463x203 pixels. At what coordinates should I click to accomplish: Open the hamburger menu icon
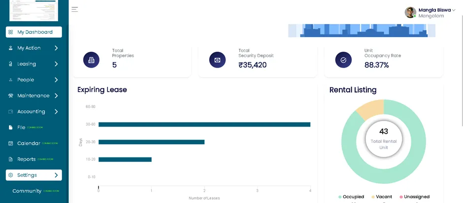click(x=75, y=9)
